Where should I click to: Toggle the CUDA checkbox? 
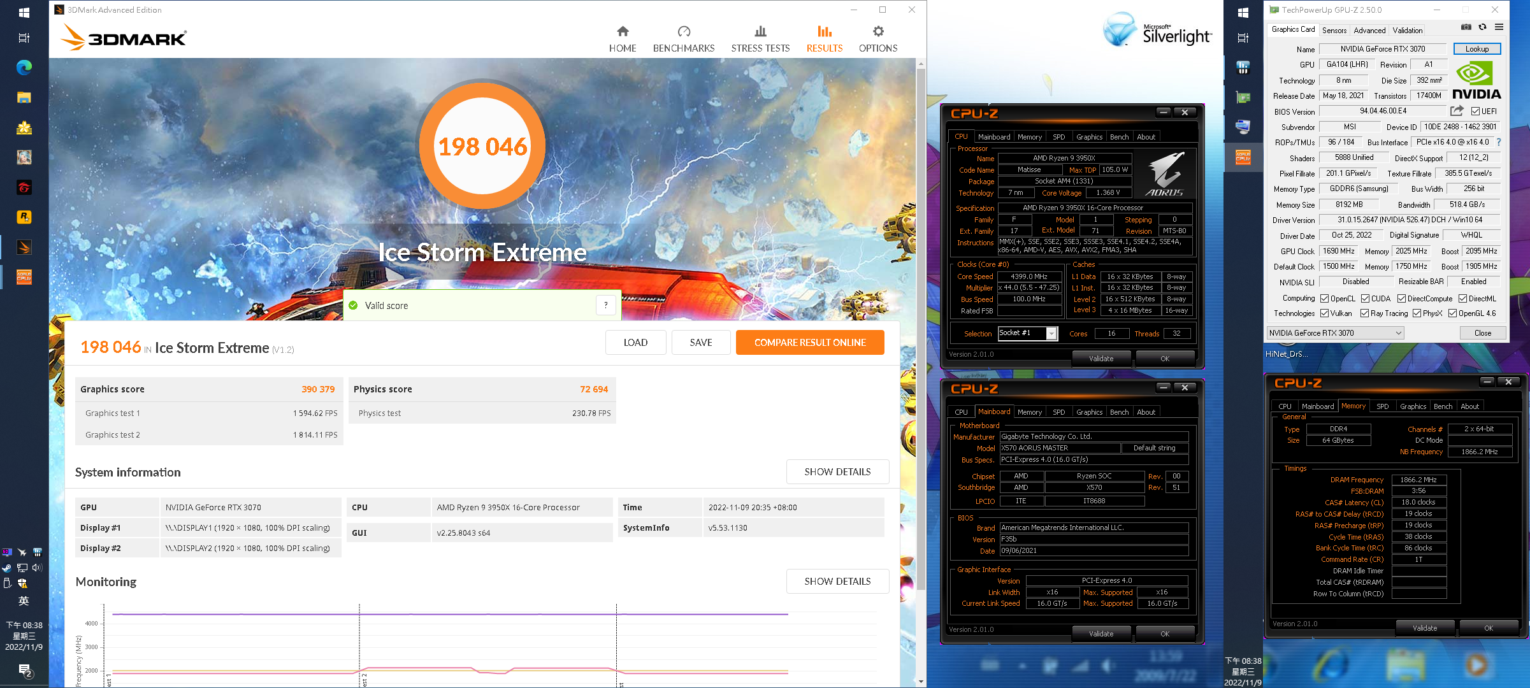1366,299
